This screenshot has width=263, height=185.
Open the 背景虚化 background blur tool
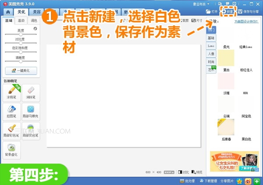[x=12, y=150]
